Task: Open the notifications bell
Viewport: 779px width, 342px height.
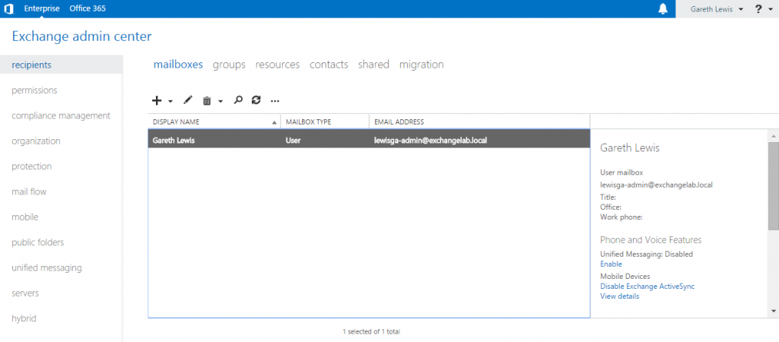Action: [x=663, y=9]
